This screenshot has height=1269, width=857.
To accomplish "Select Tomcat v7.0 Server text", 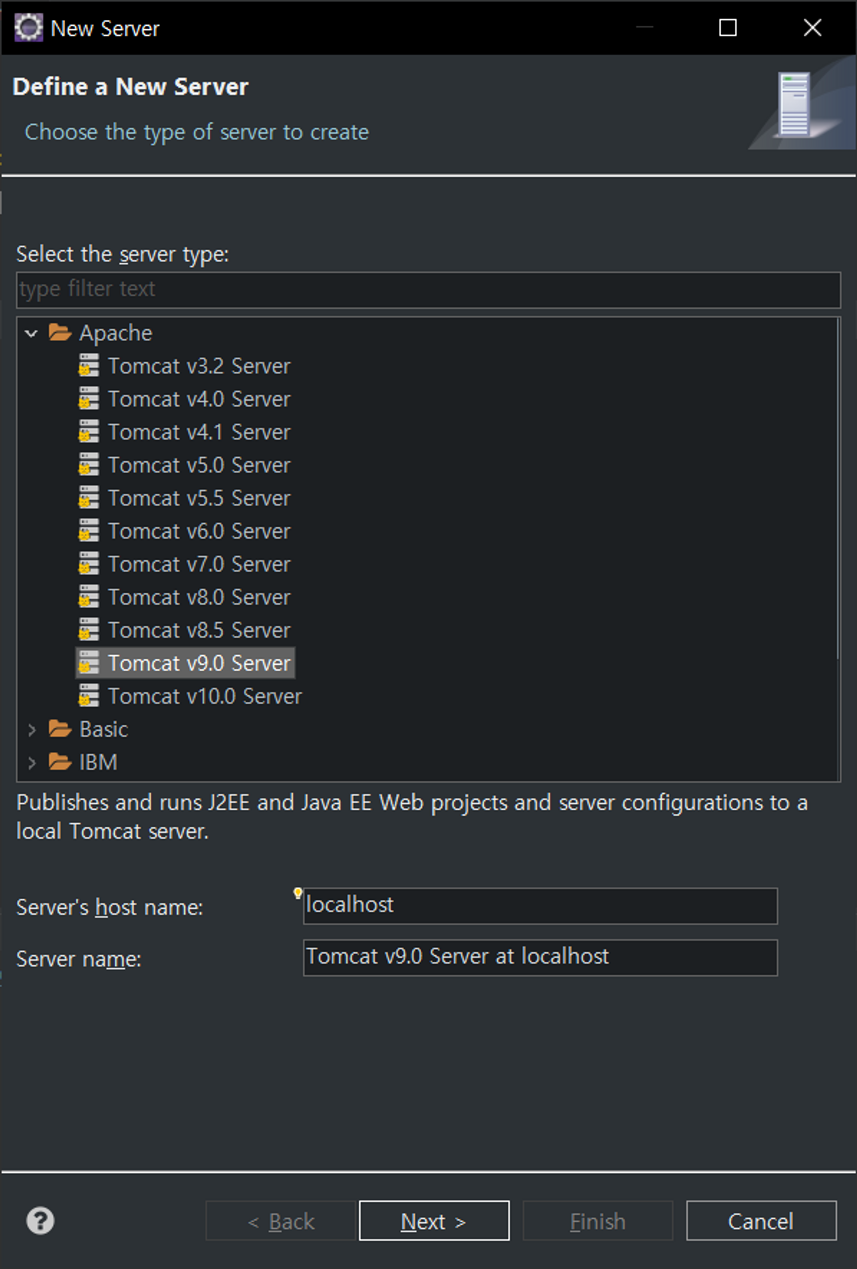I will click(x=199, y=564).
